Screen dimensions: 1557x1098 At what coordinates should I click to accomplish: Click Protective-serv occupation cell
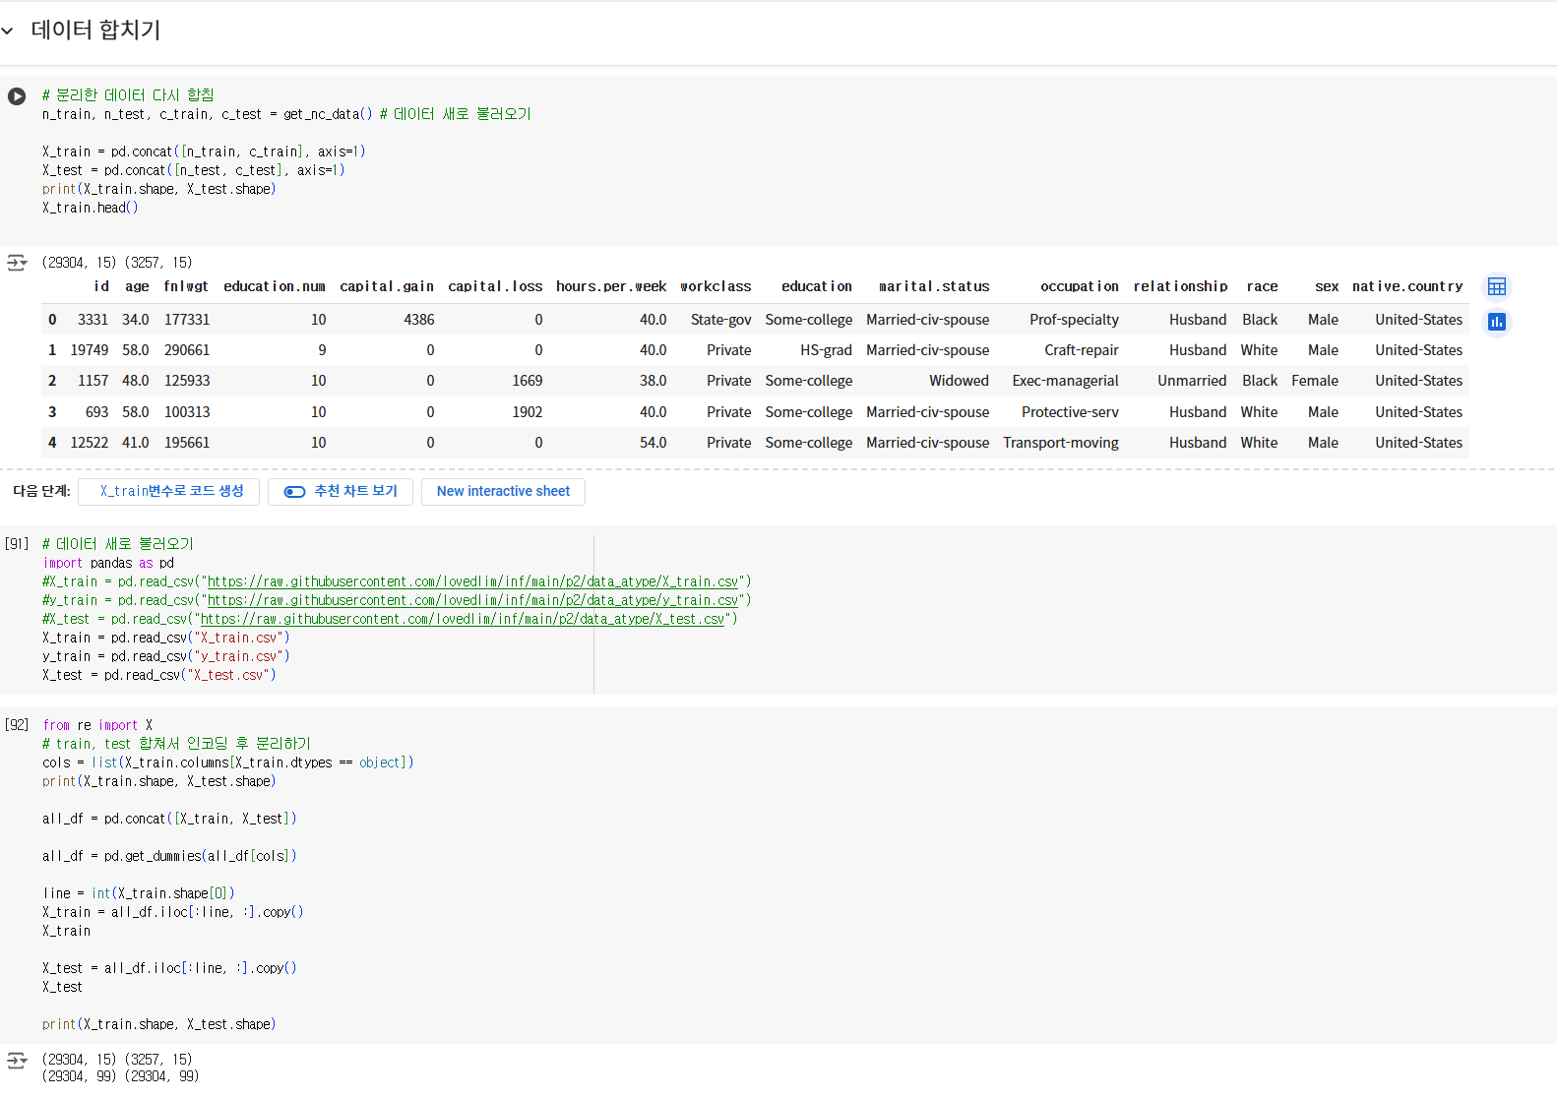[x=1070, y=412]
